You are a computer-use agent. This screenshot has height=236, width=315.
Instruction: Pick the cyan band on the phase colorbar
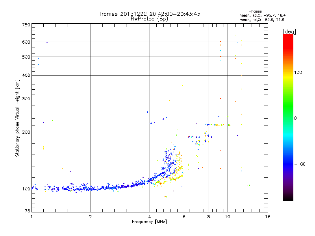pyautogui.click(x=288, y=136)
